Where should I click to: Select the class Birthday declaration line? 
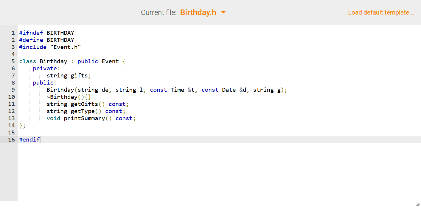(x=72, y=61)
